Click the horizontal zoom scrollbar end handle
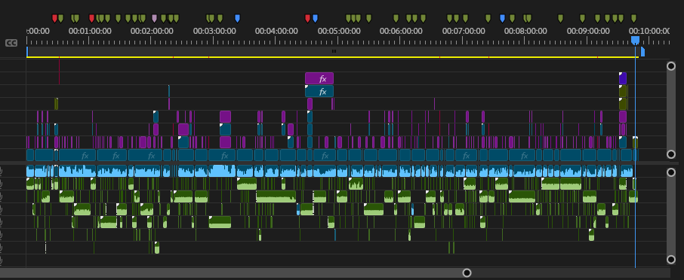Viewport: 684px width, 280px height. 467,272
